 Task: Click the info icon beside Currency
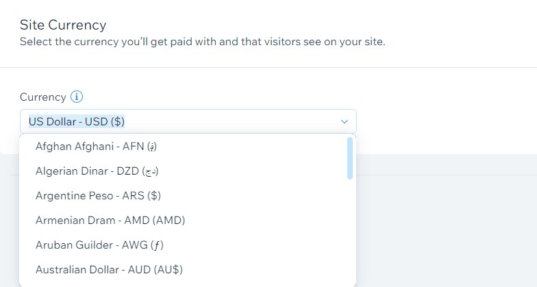(x=77, y=97)
